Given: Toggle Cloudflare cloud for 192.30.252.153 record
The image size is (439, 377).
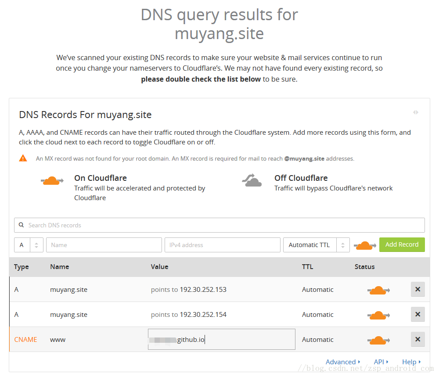Looking at the screenshot, I should [378, 290].
